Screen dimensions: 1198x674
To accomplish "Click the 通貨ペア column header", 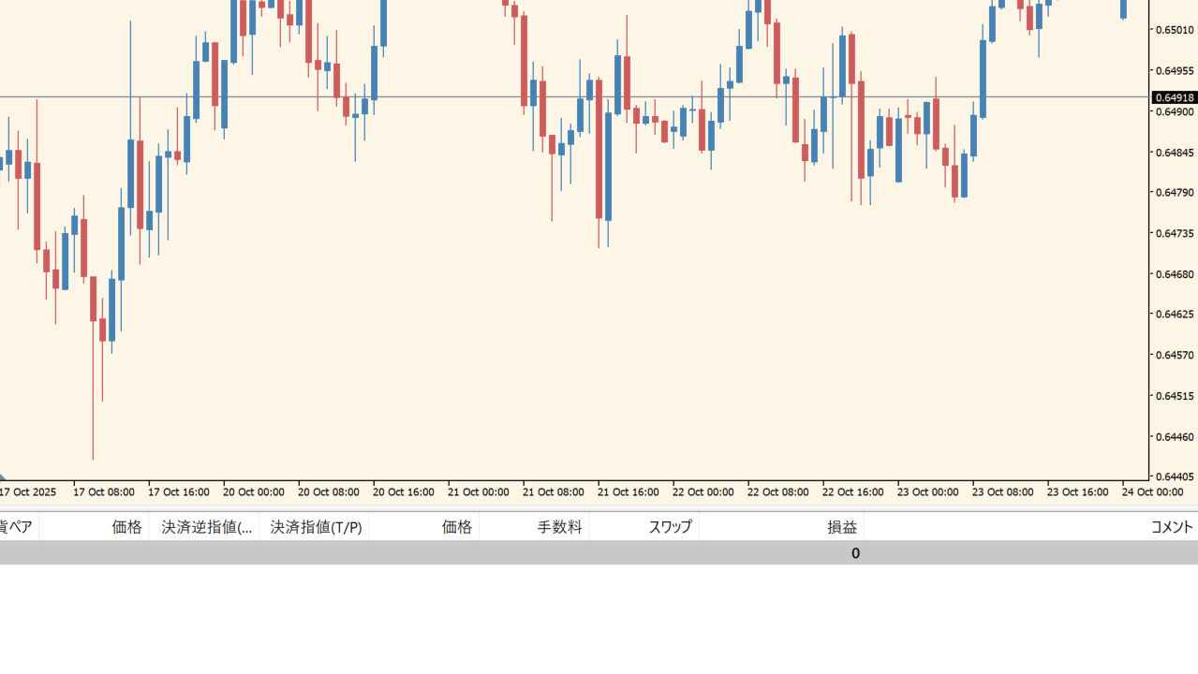I will (x=16, y=527).
